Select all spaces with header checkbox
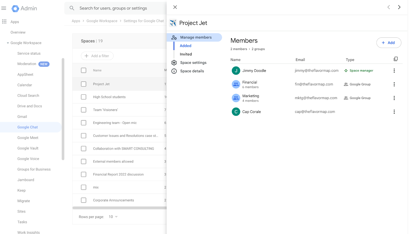The height and width of the screenshot is (234, 409). tap(84, 70)
